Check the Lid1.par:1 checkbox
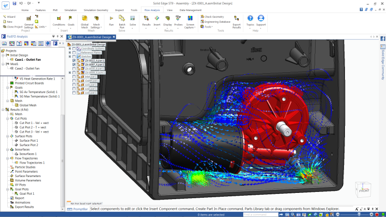386x217 pixels. [74, 85]
